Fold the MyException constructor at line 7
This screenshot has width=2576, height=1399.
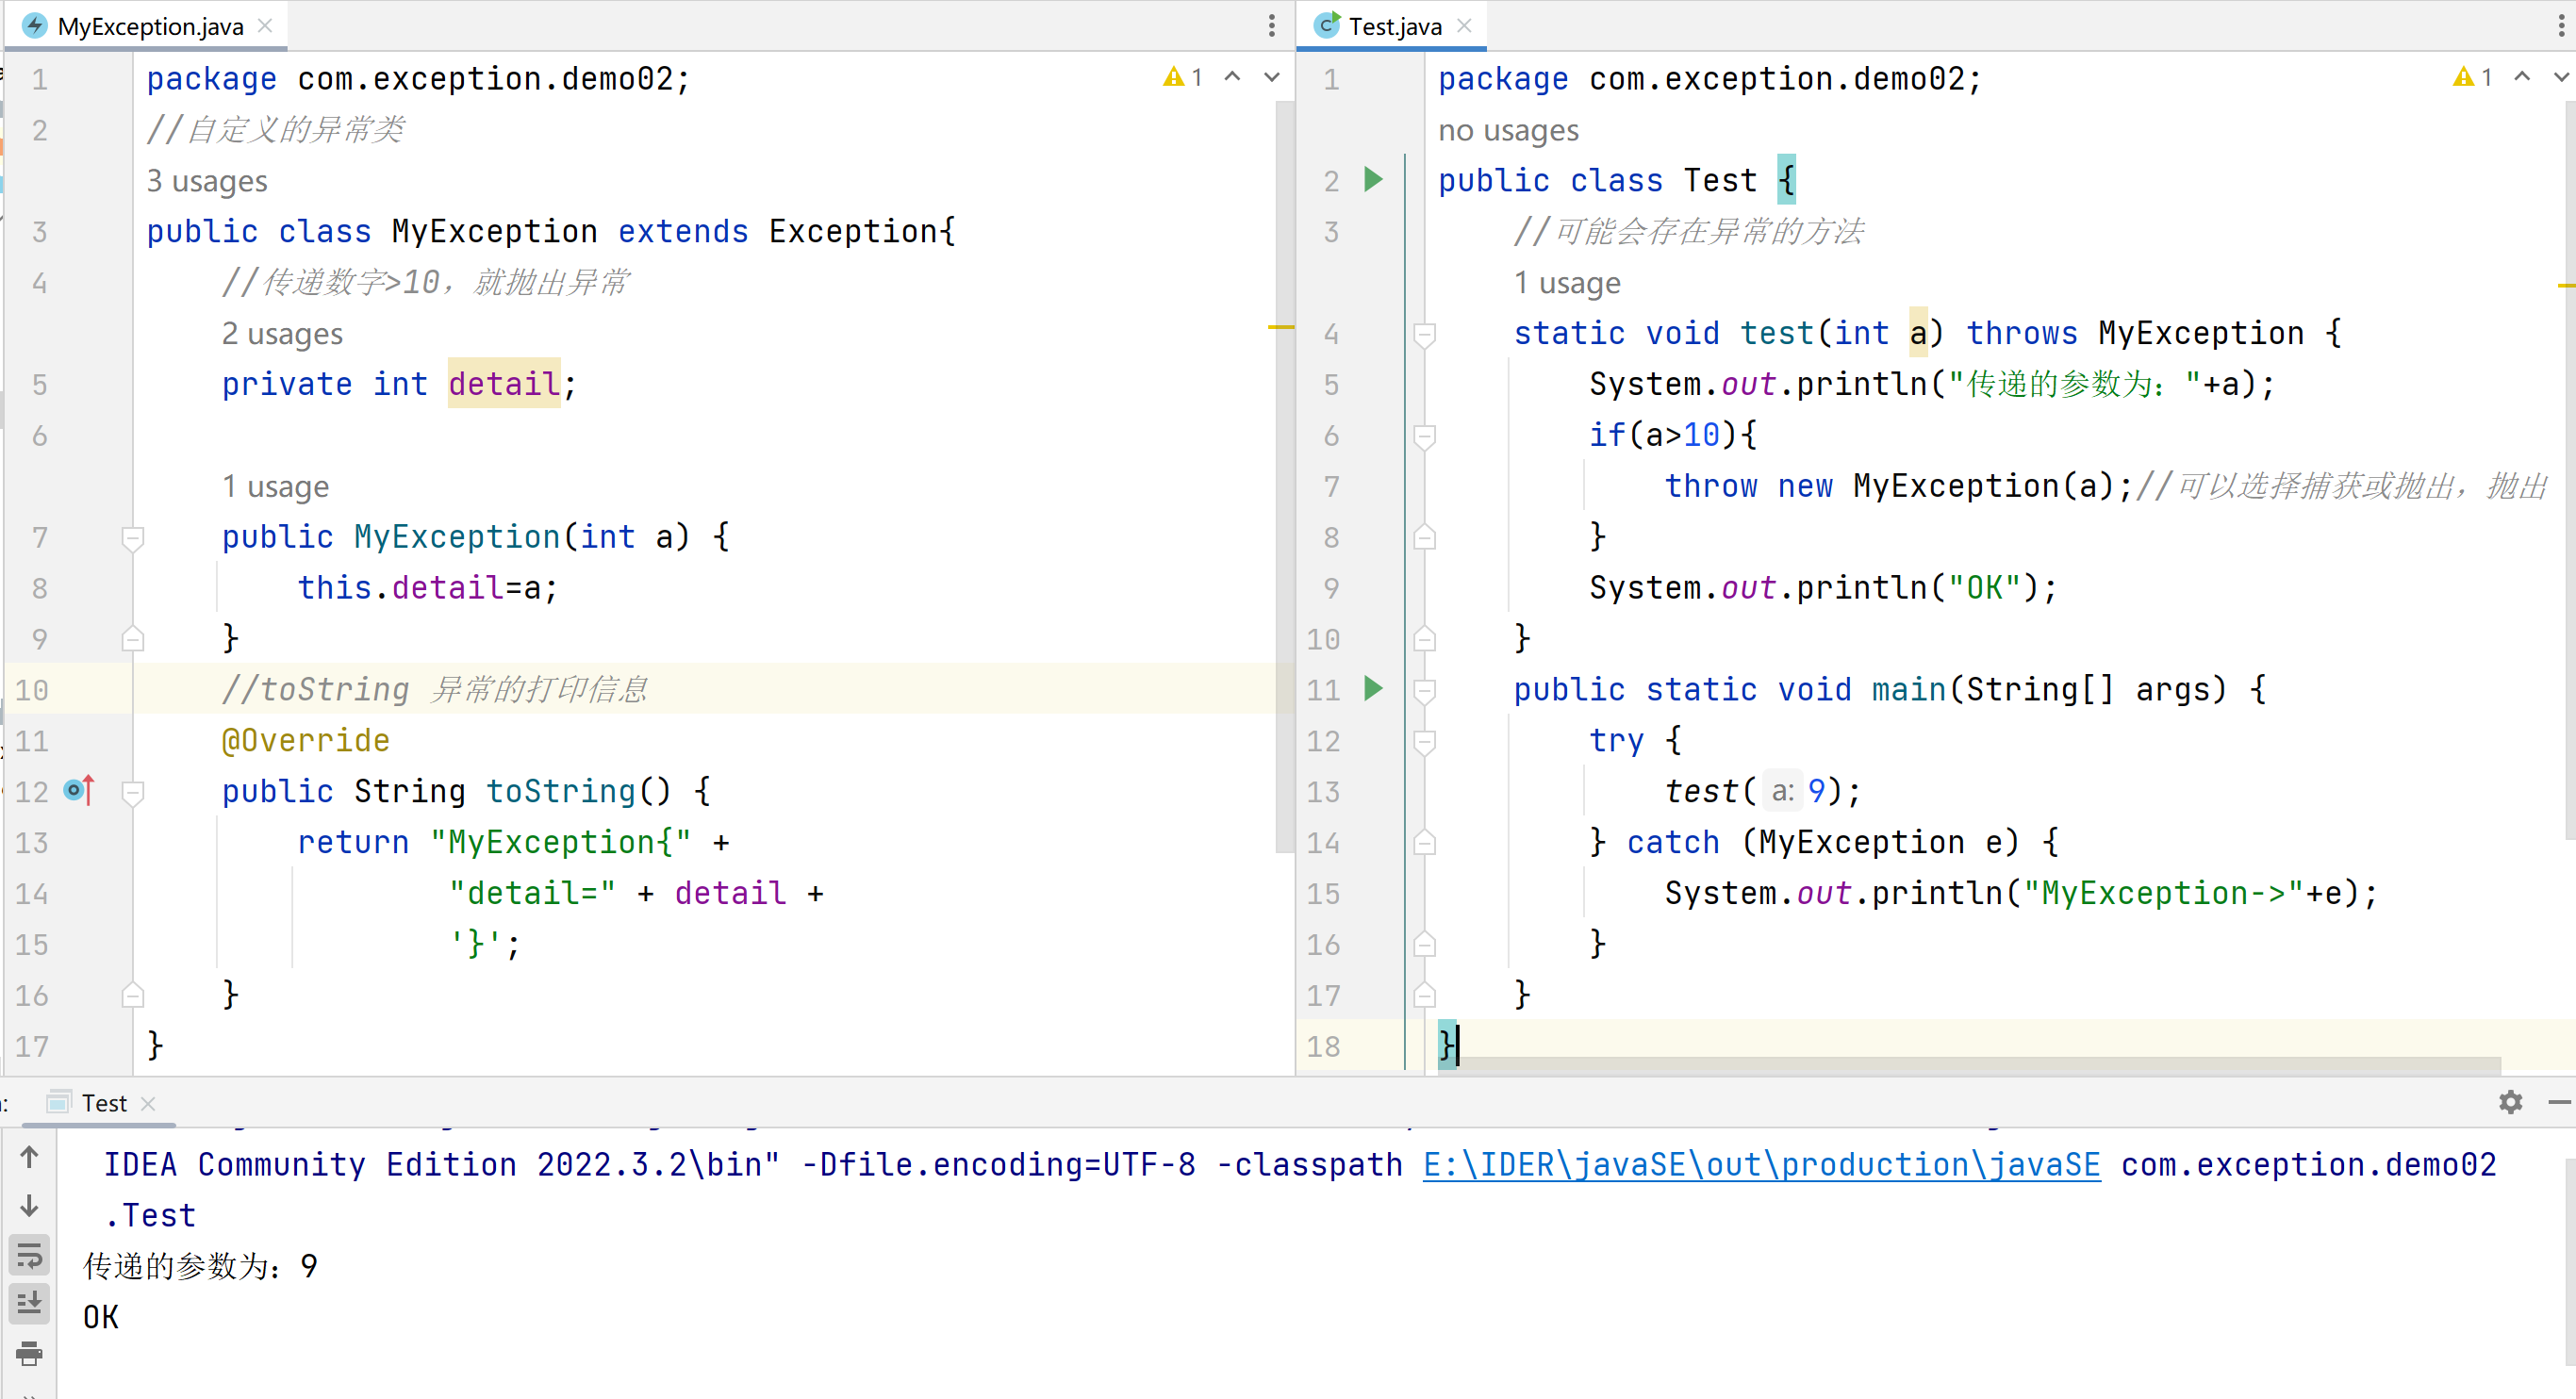pos(132,538)
